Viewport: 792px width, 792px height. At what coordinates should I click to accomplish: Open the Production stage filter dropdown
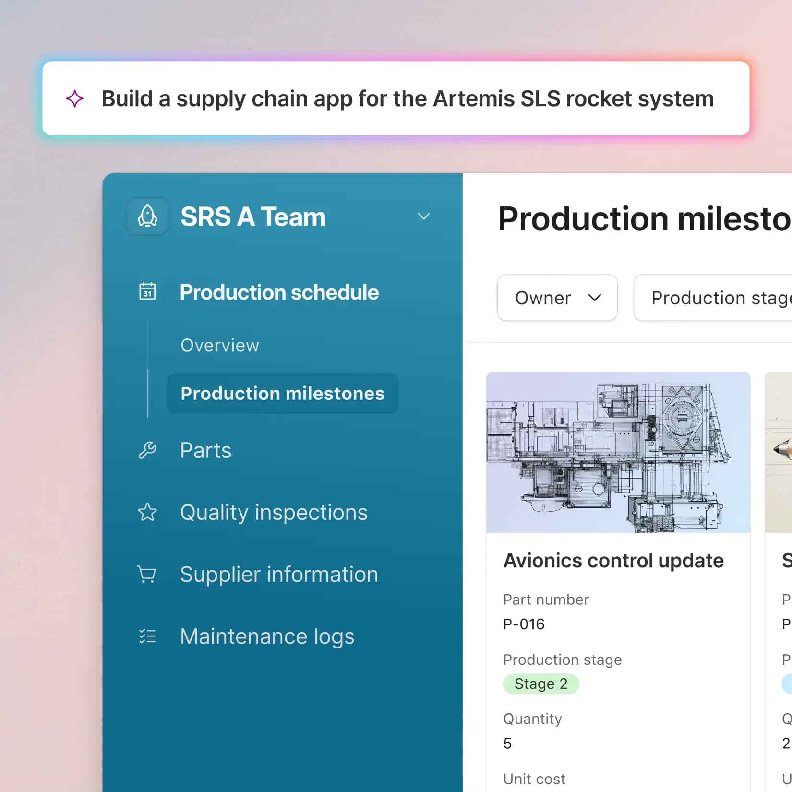coord(713,298)
